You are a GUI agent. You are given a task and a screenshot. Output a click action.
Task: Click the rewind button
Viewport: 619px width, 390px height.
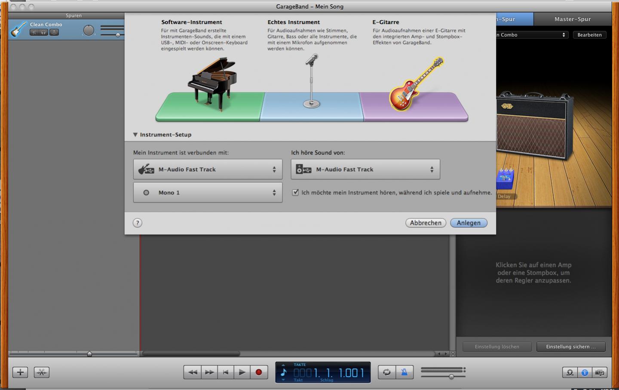coord(192,372)
